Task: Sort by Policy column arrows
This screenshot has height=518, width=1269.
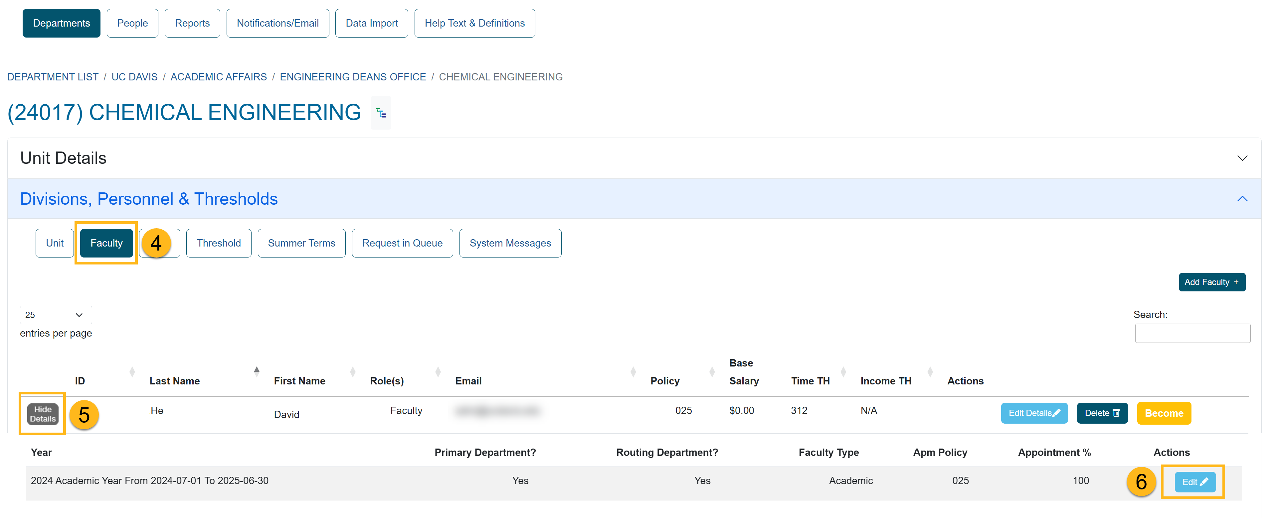Action: [712, 372]
